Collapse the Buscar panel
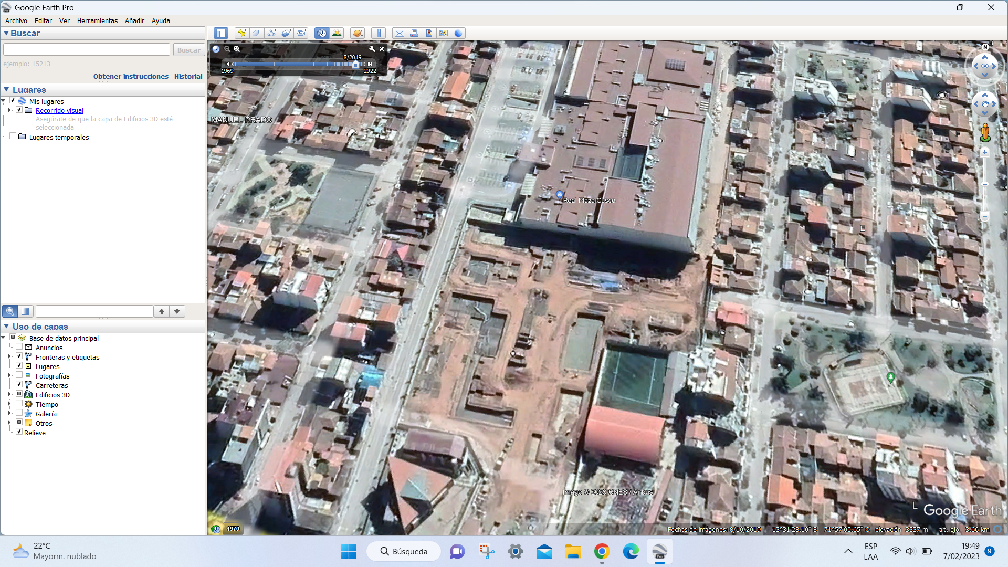Image resolution: width=1008 pixels, height=567 pixels. pyautogui.click(x=6, y=33)
